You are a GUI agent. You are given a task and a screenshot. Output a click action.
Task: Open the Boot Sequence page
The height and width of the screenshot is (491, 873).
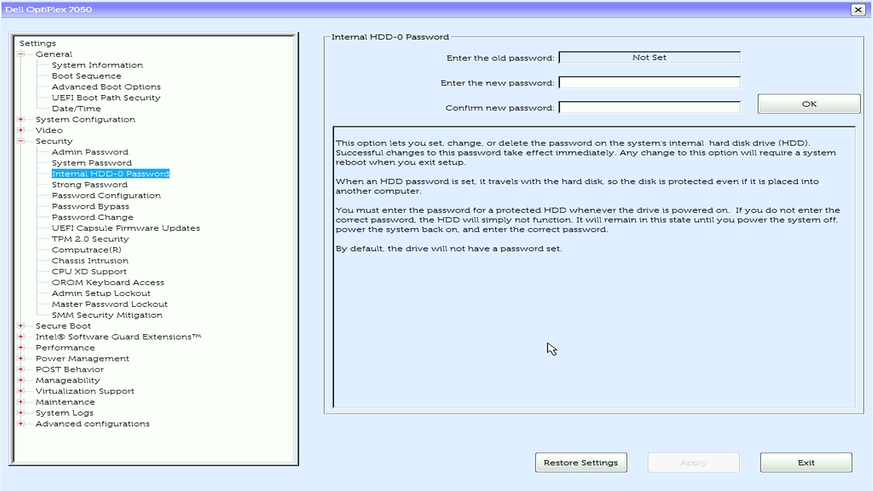pos(87,75)
